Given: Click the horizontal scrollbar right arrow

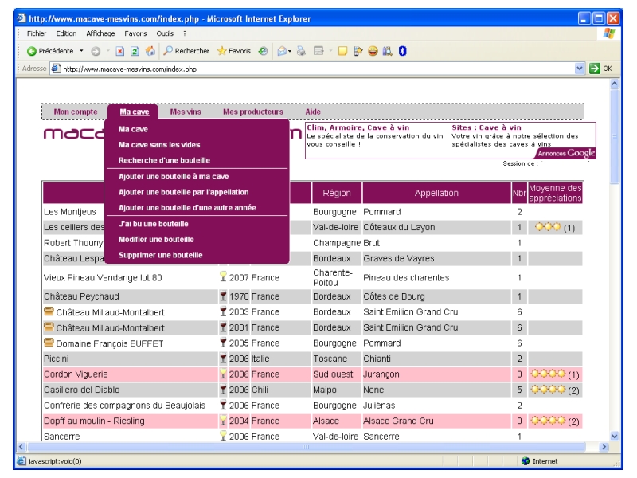Looking at the screenshot, I should [604, 446].
